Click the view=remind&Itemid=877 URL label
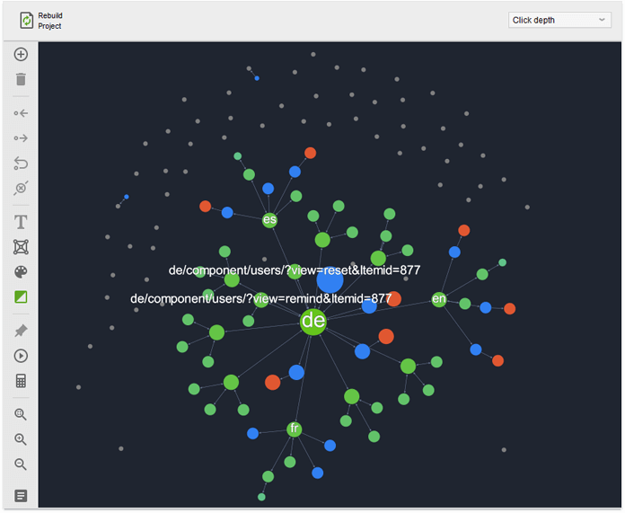Viewport: 625px width, 513px height. tap(260, 298)
